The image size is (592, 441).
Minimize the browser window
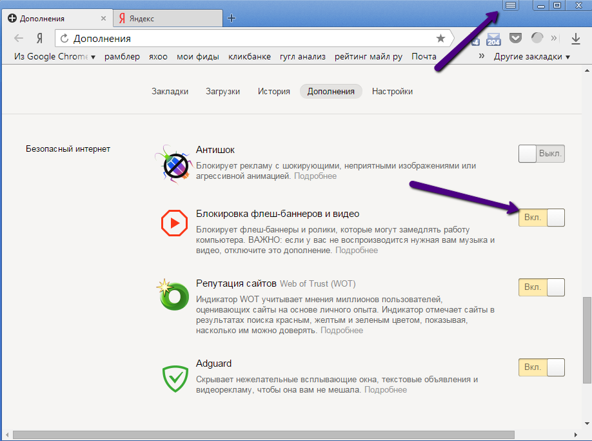541,5
